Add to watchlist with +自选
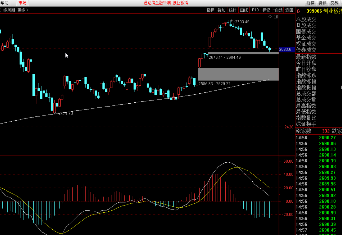 click(x=278, y=10)
